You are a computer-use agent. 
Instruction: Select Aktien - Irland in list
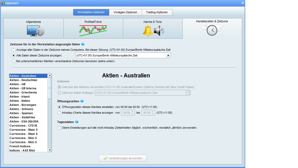(28, 97)
